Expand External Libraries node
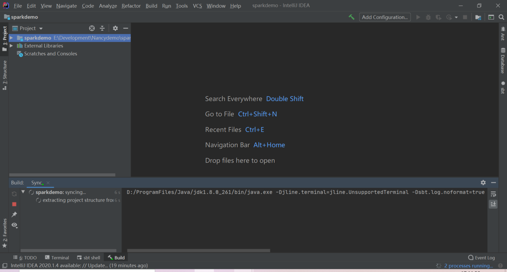The height and width of the screenshot is (272, 507). [x=11, y=46]
